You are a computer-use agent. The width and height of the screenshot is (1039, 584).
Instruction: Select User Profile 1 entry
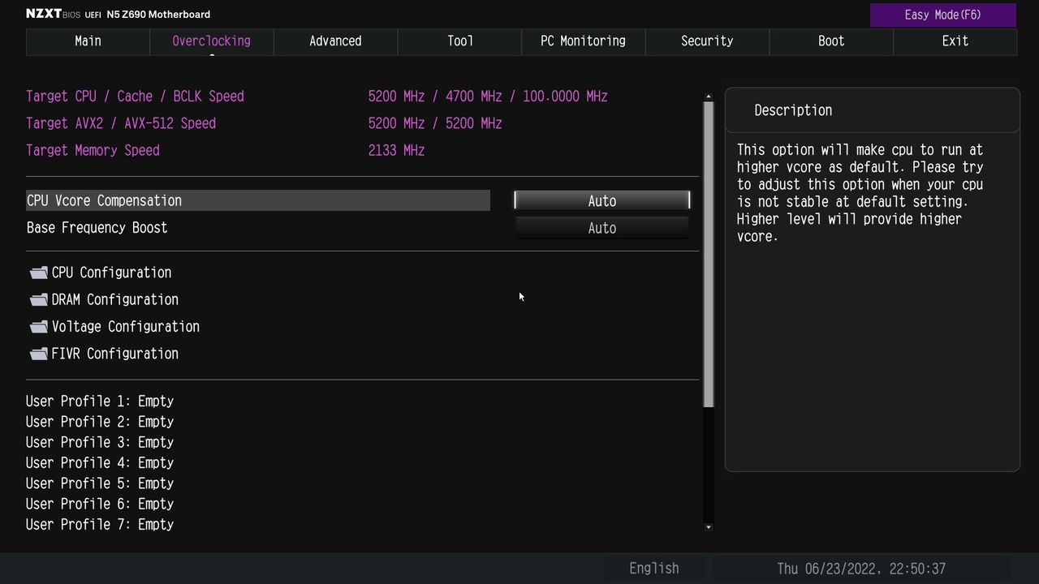[x=100, y=401]
